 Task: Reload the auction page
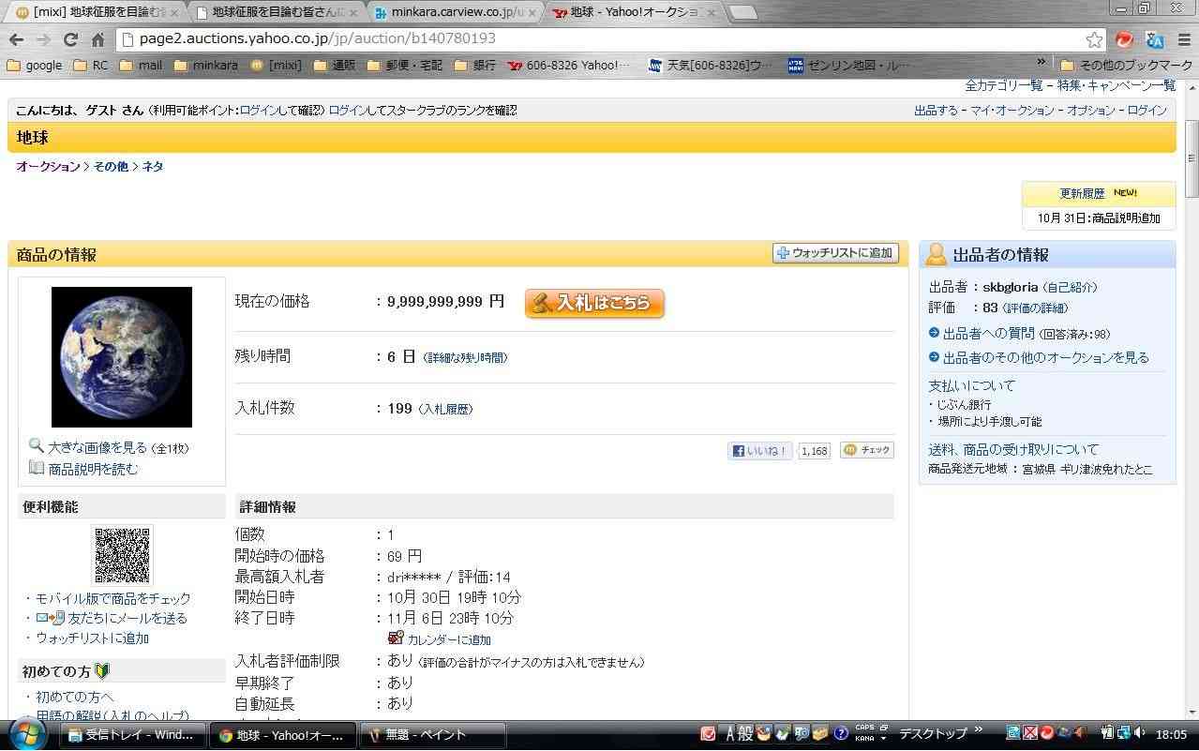pyautogui.click(x=70, y=39)
